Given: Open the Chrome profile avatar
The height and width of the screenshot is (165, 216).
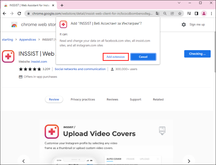Looking at the screenshot, I should coord(204,13).
